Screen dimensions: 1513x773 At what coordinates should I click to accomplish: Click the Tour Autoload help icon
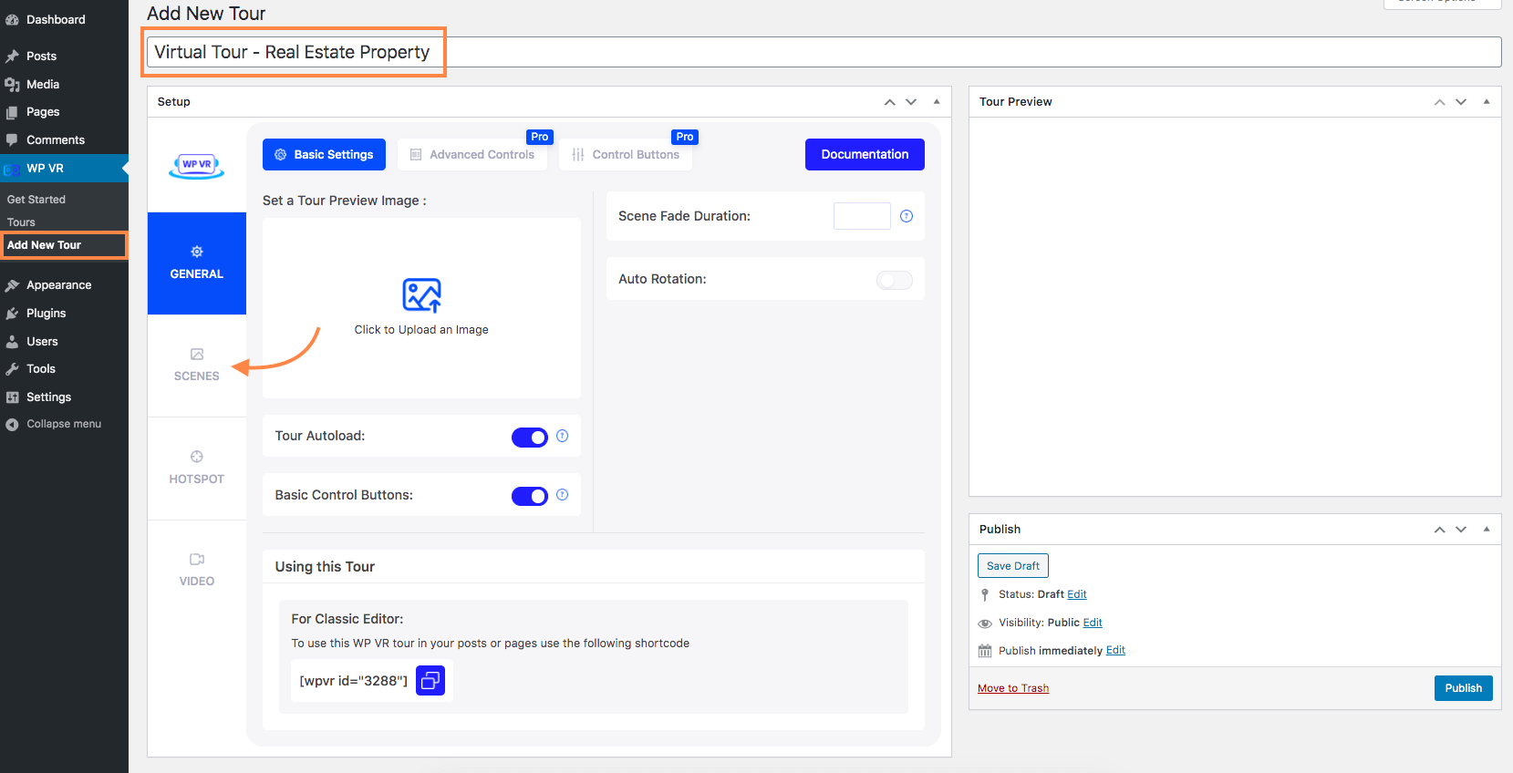(x=563, y=436)
